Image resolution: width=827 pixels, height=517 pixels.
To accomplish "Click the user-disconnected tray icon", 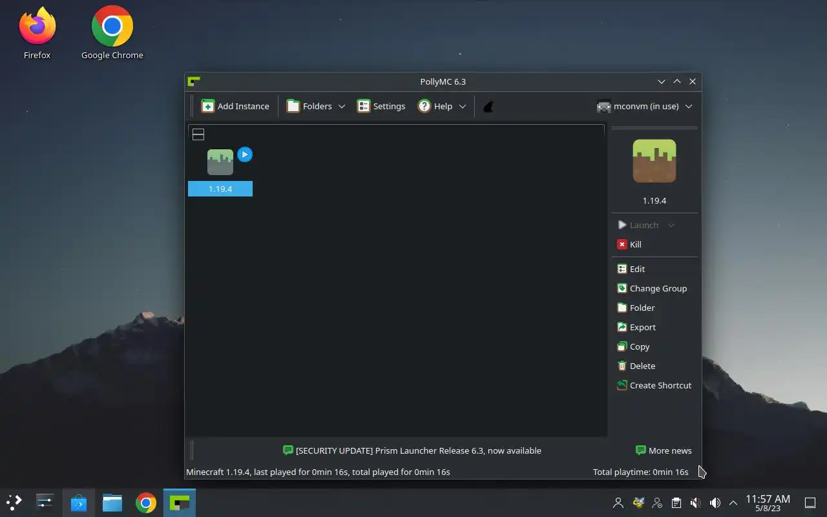I will click(658, 502).
